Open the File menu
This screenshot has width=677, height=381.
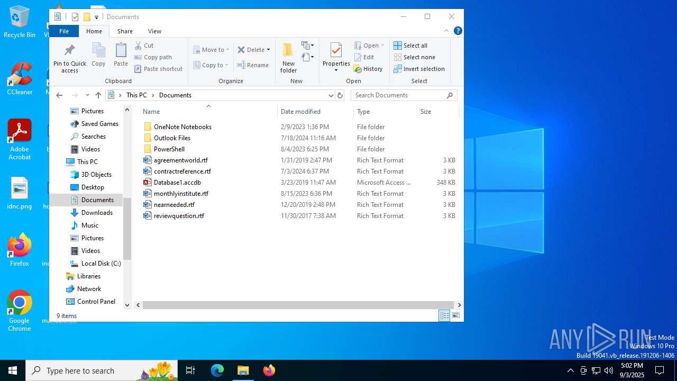point(64,31)
